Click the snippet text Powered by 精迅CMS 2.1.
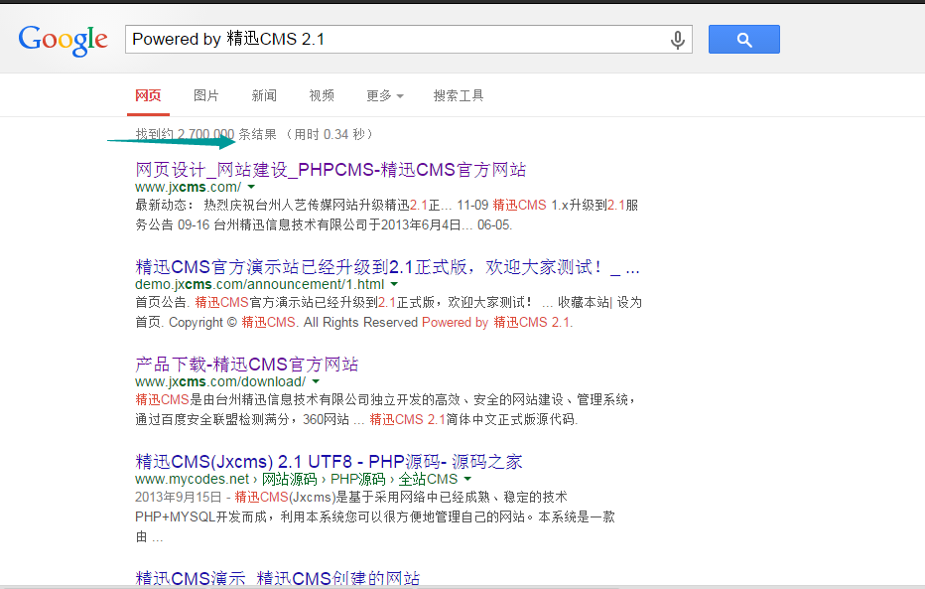The image size is (925, 589). (x=496, y=322)
